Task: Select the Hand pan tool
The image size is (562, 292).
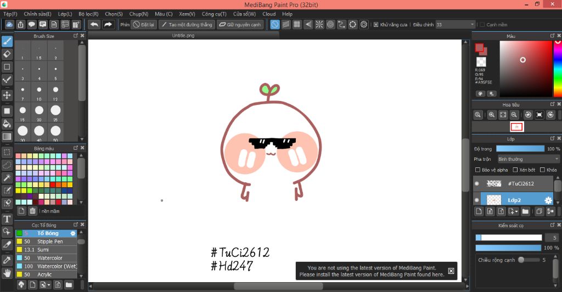Action: pos(7,273)
